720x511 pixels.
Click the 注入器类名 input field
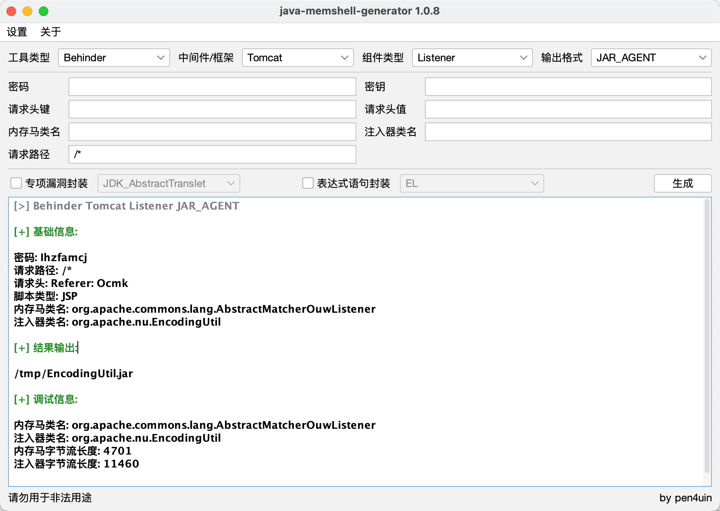pos(568,132)
